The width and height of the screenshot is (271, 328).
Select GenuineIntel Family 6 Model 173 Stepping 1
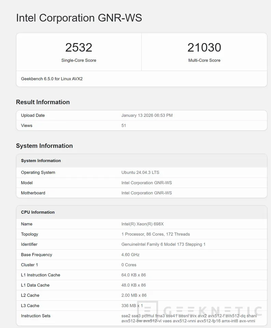point(163,244)
